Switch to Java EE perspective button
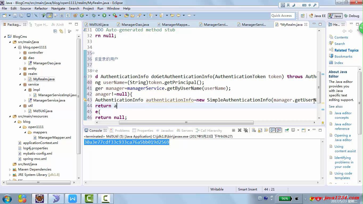 (317, 16)
